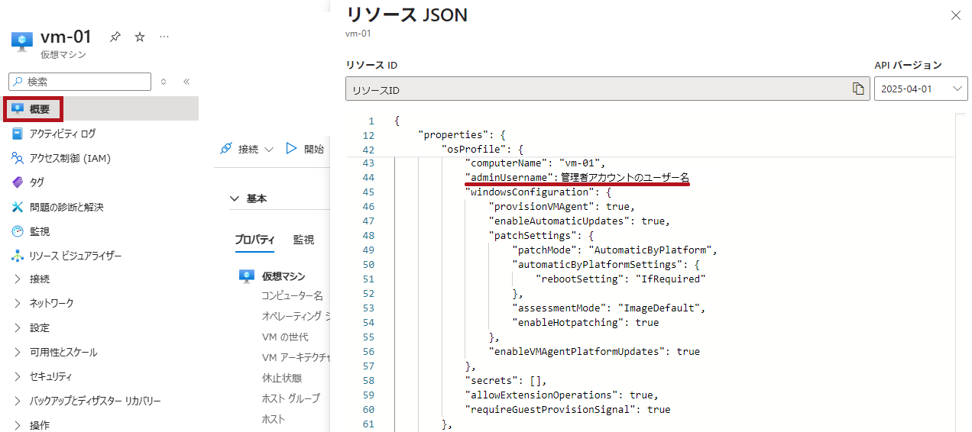Click the "enableVMAgentPlatformUpdates": true line
The image size is (972, 432).
click(595, 352)
